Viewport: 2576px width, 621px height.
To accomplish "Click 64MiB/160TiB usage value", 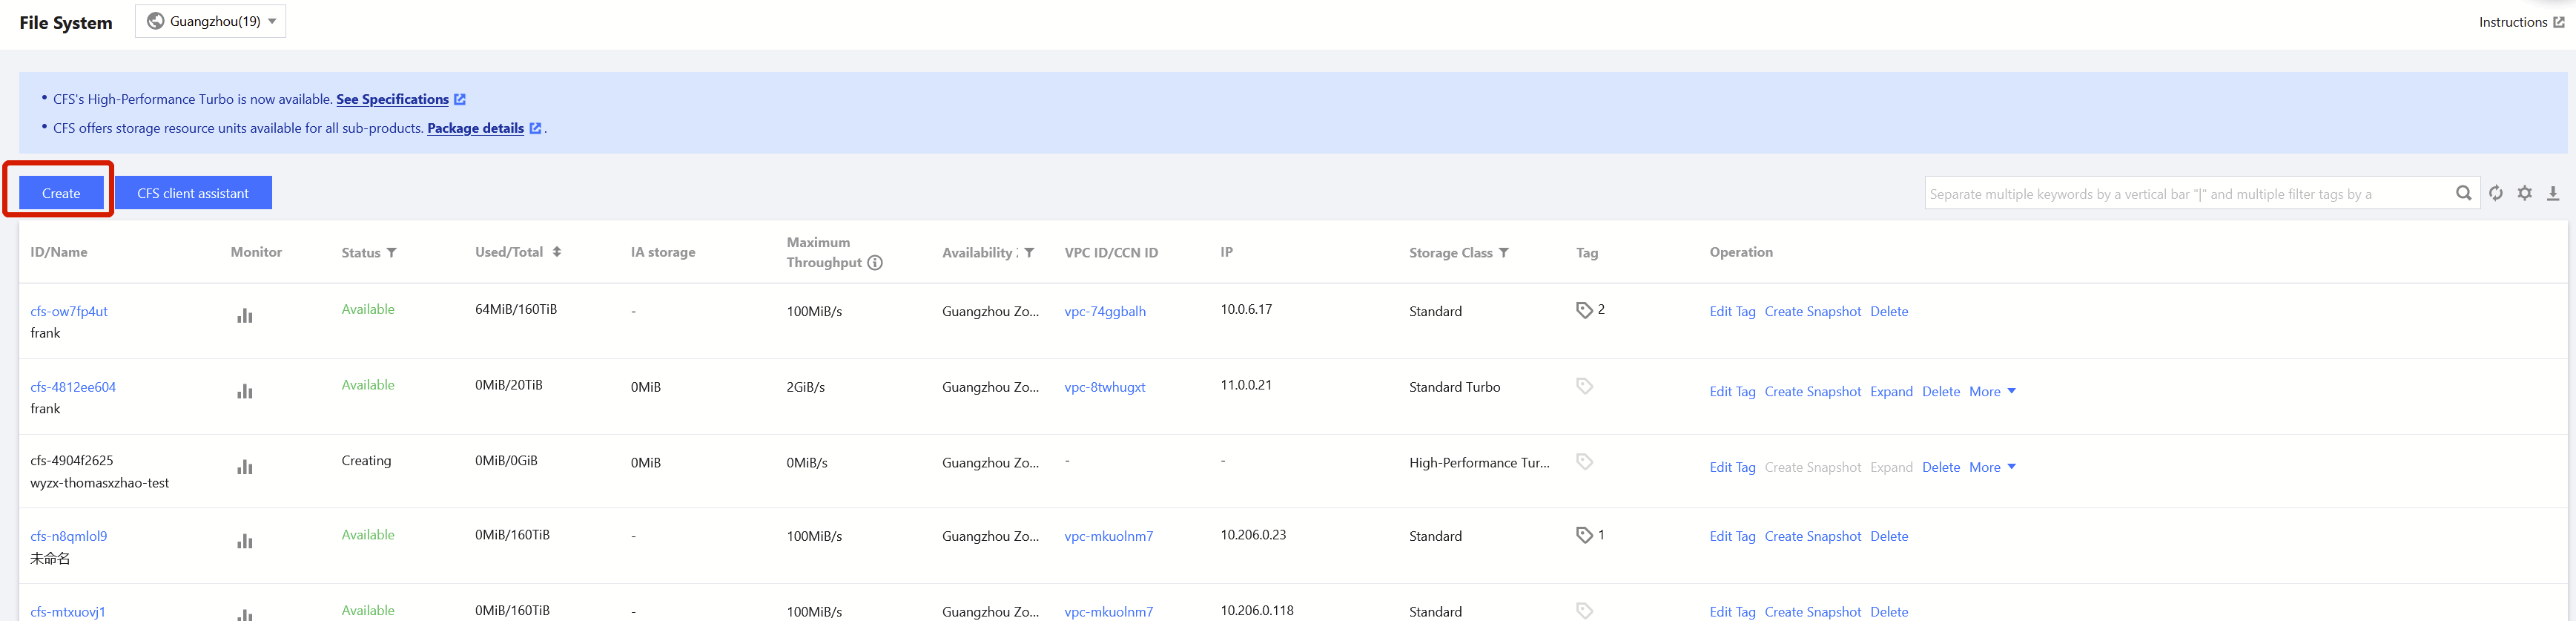I will click(516, 309).
